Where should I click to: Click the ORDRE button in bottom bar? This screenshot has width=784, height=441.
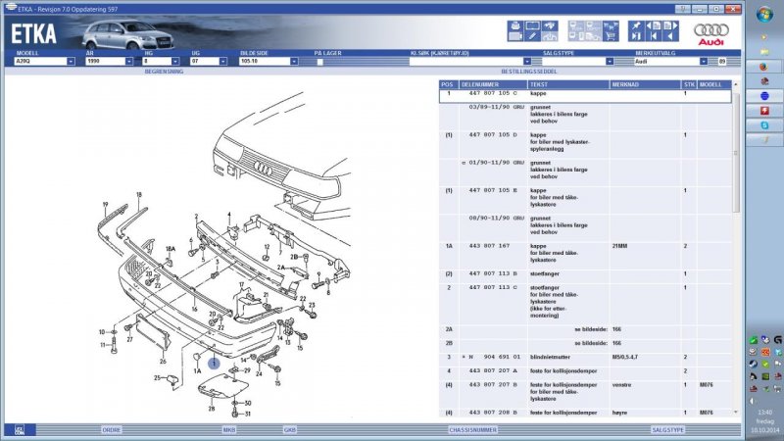pos(112,429)
